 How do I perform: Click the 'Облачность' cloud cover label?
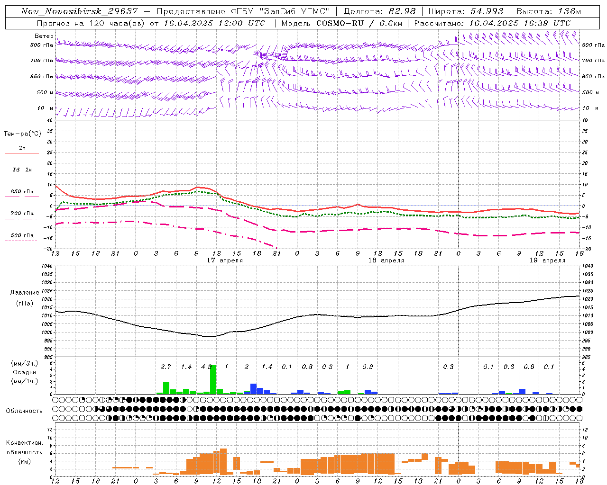point(24,411)
